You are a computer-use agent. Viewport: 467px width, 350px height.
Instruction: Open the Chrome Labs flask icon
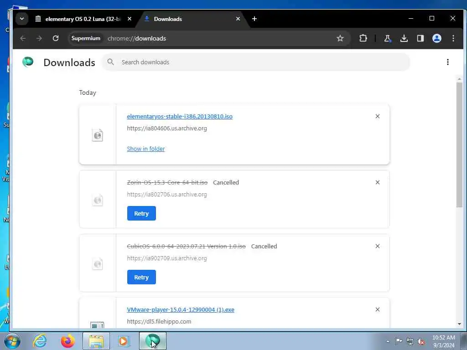pyautogui.click(x=387, y=38)
